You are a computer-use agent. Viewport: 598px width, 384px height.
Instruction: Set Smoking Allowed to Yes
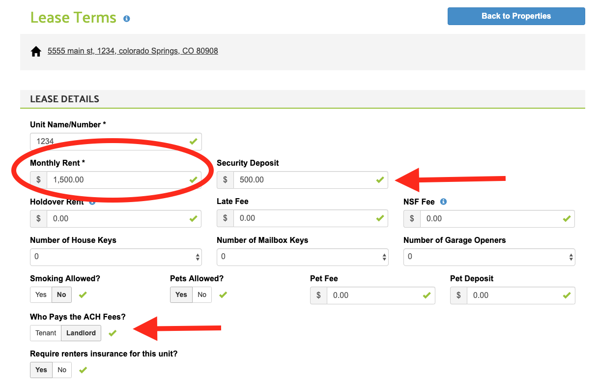(41, 295)
